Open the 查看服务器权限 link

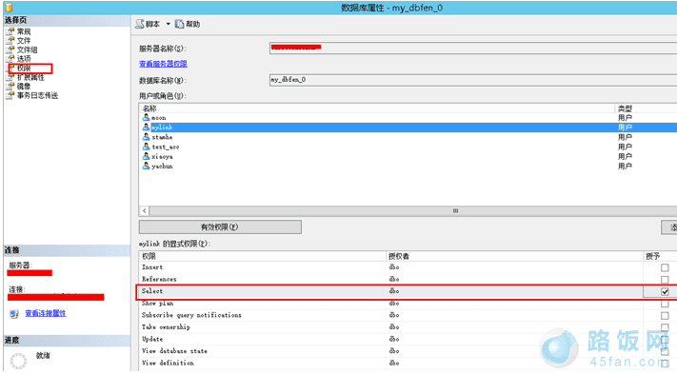point(163,64)
